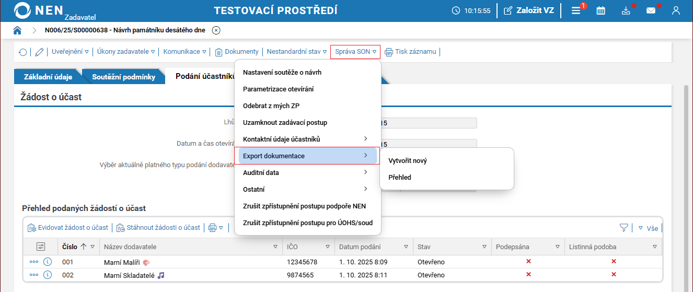Open the Vše view dropdown

(648, 228)
